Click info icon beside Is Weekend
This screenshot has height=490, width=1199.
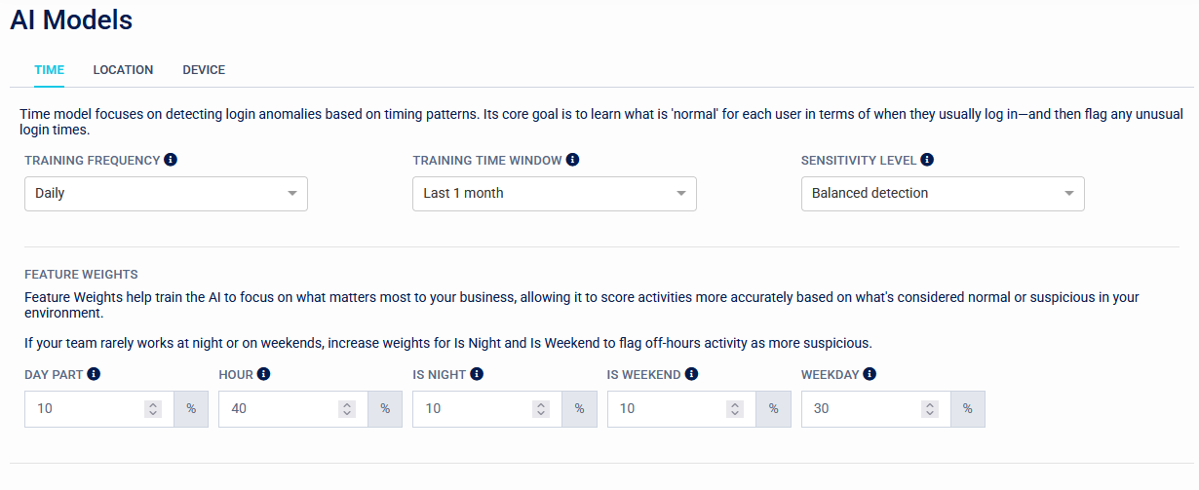(691, 373)
